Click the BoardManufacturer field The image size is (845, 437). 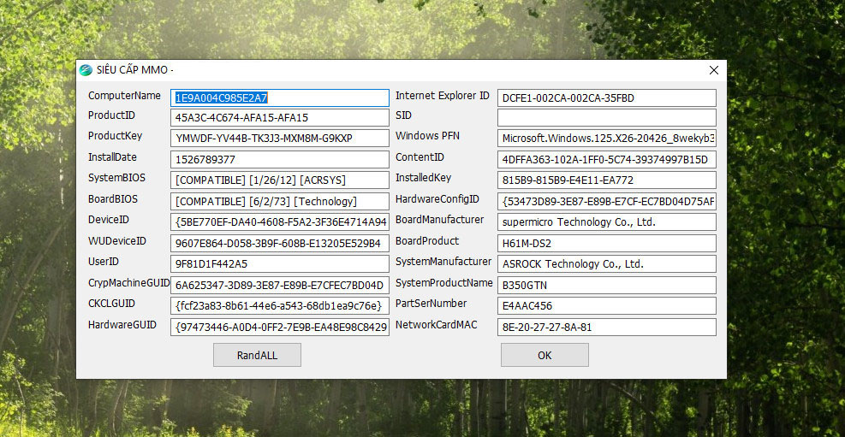607,221
